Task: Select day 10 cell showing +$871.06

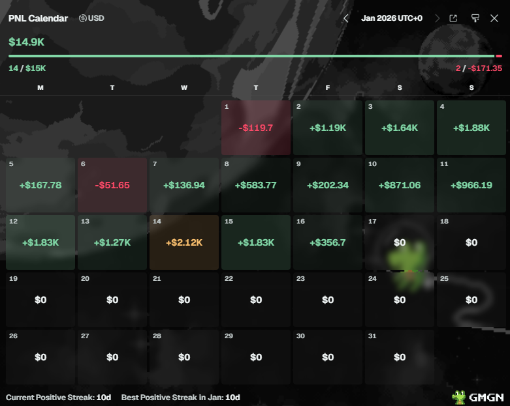Action: point(400,185)
